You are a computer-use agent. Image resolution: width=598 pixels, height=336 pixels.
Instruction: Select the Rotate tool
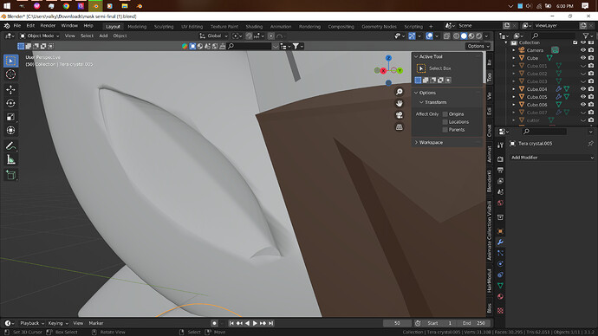[10, 103]
